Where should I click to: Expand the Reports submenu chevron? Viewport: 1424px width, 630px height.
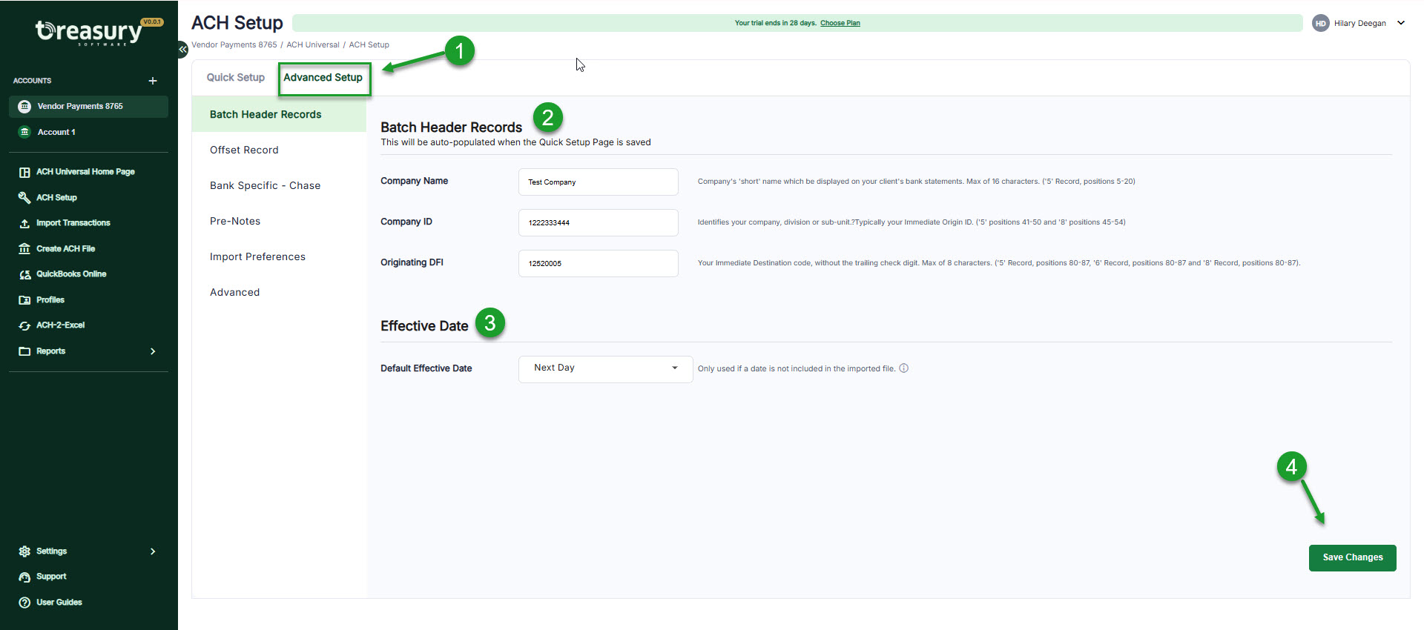pyautogui.click(x=153, y=351)
